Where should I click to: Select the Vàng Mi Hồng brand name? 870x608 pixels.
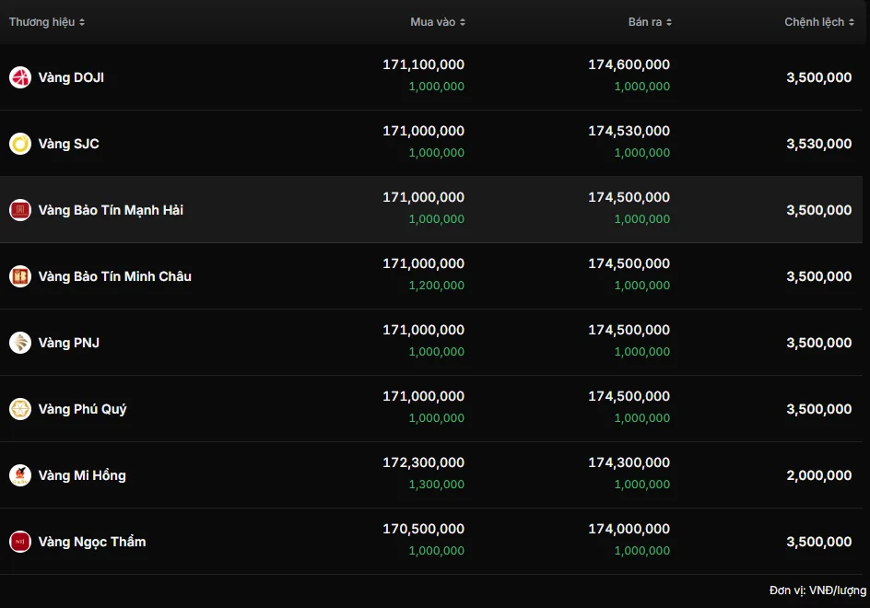coord(82,475)
